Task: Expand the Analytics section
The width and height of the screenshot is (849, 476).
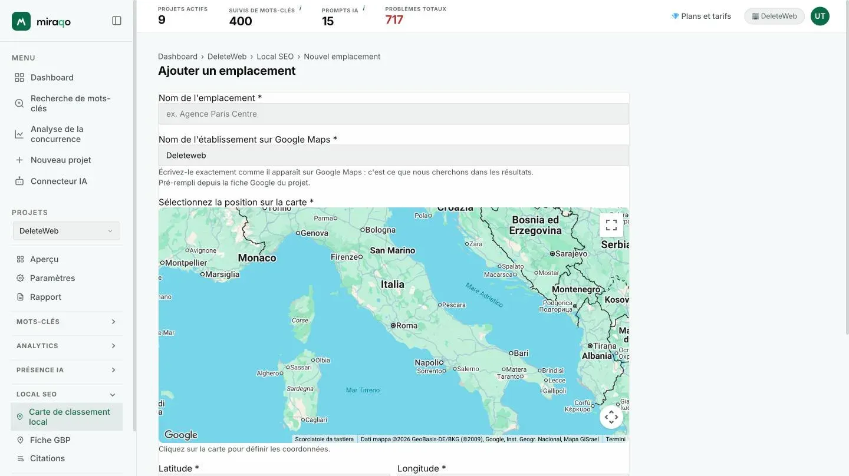Action: 67,346
